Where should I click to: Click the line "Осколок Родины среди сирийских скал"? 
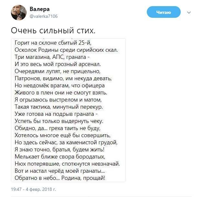[66, 50]
